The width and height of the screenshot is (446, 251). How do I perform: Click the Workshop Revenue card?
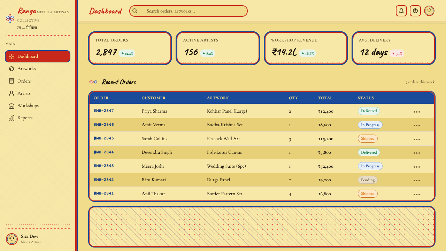(x=306, y=48)
